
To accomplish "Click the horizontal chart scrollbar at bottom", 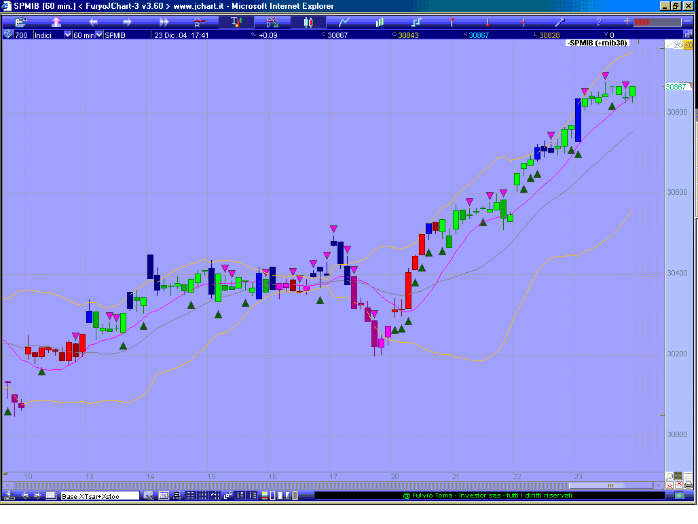I will tap(333, 486).
